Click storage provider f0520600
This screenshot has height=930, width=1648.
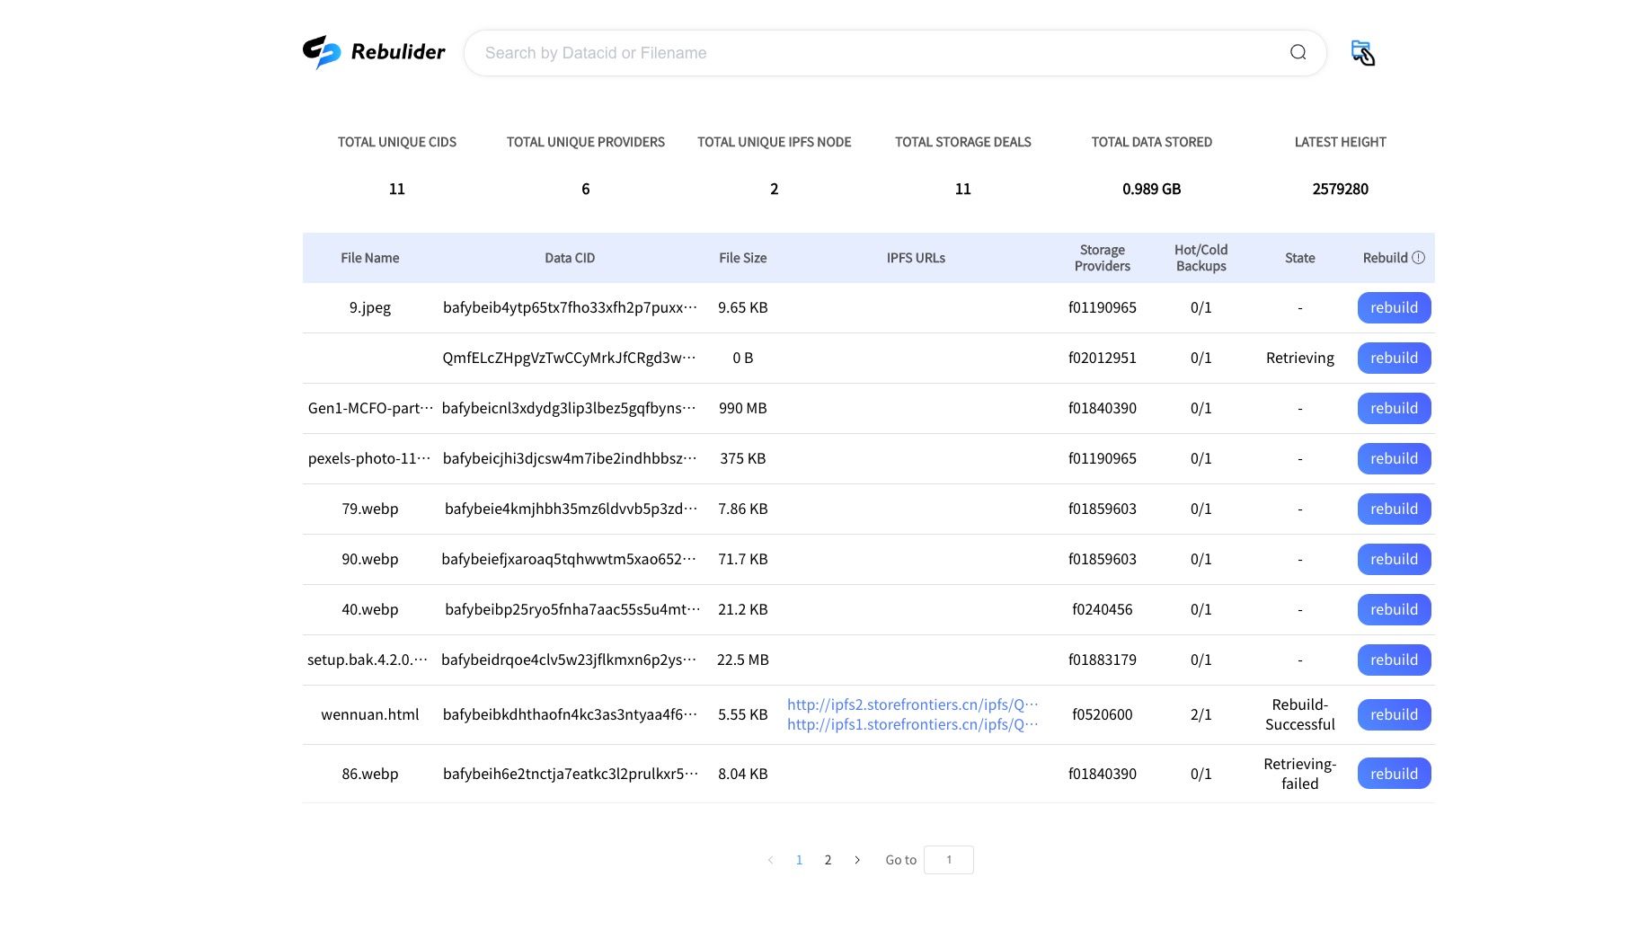pos(1102,714)
